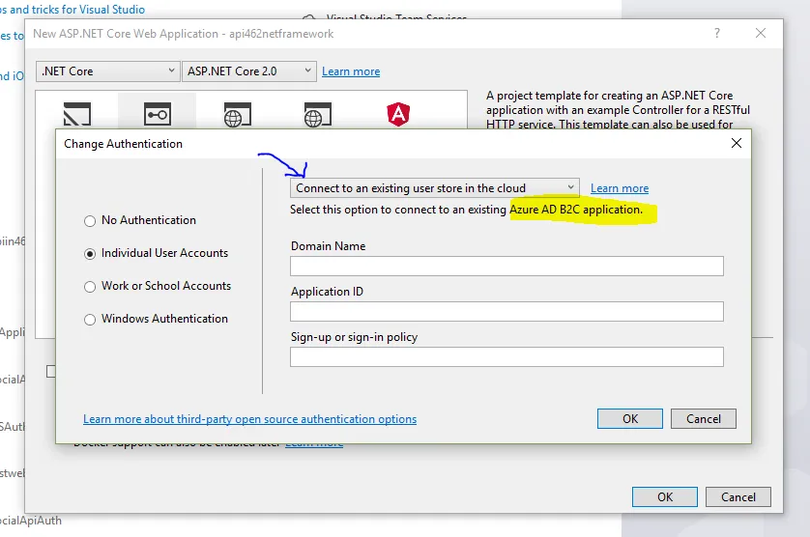810x537 pixels.
Task: Click Cancel in New ASP.NET Core Web Application window
Action: tap(738, 496)
